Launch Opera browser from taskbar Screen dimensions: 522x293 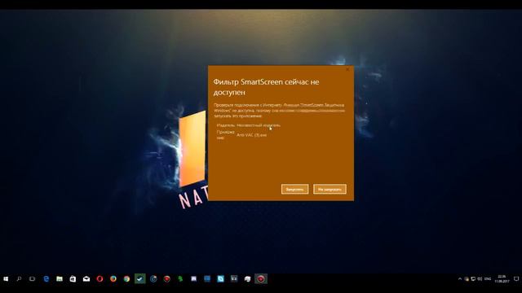click(x=100, y=279)
